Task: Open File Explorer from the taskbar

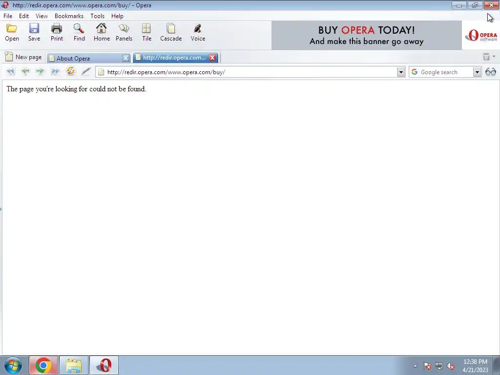Action: click(74, 365)
